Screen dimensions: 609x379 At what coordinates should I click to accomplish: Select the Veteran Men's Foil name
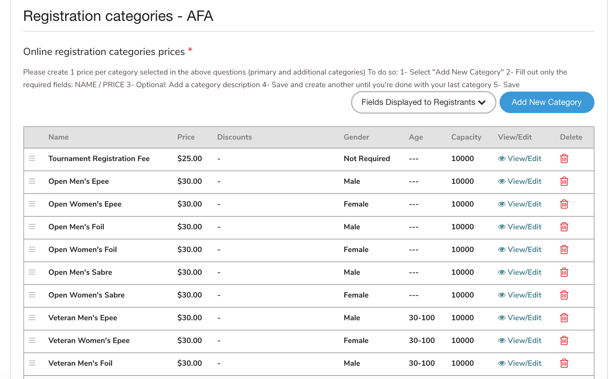click(80, 363)
